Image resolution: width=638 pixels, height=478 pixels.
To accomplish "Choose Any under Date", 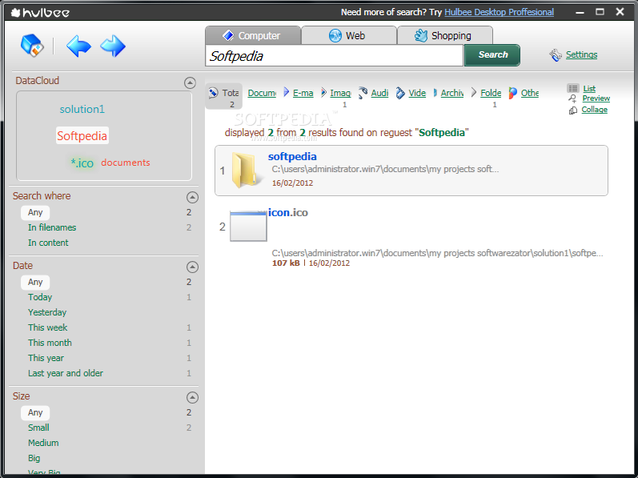I will pos(35,282).
